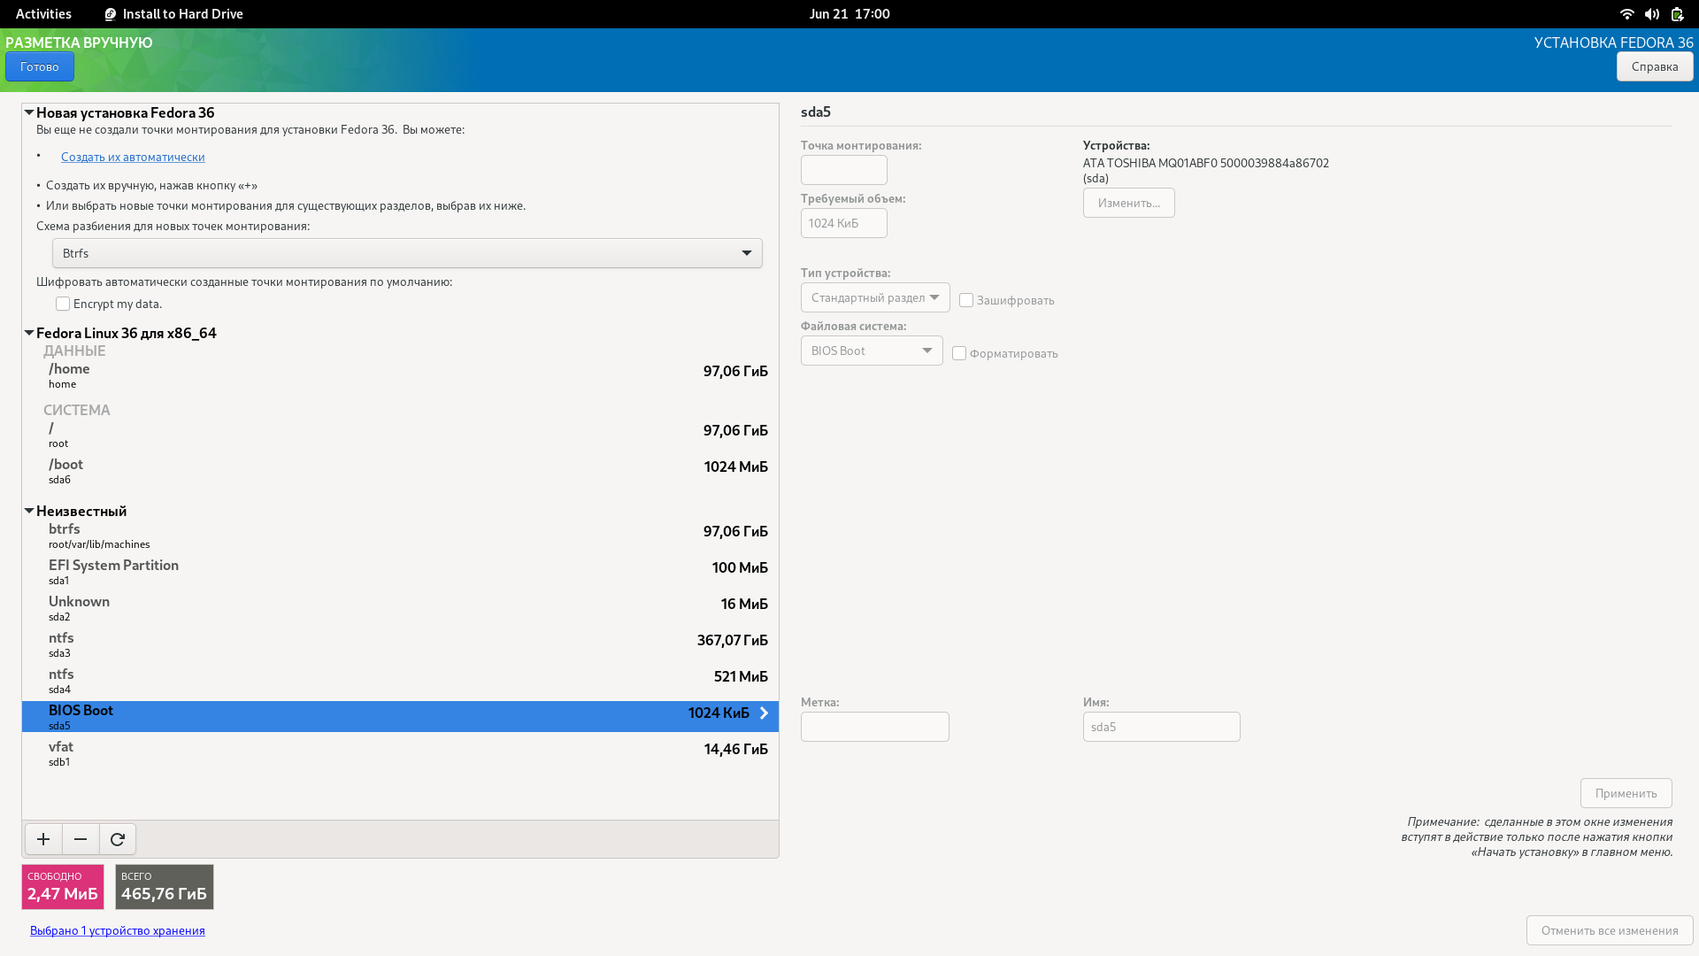This screenshot has width=1699, height=956.
Task: Click the Install to Hard Drive app icon
Action: coord(111,14)
